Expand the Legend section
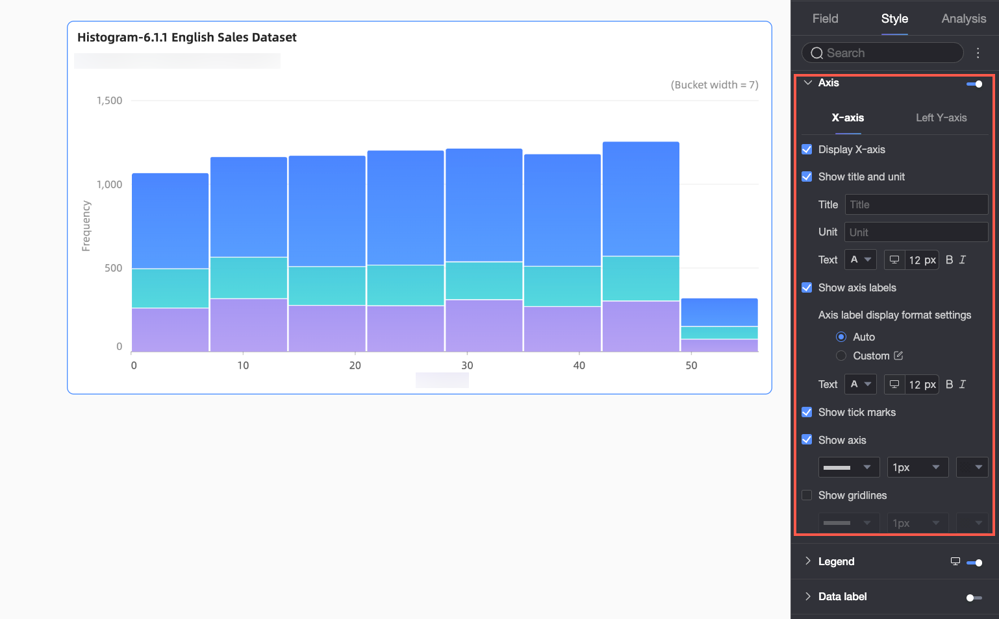999x619 pixels. 808,561
